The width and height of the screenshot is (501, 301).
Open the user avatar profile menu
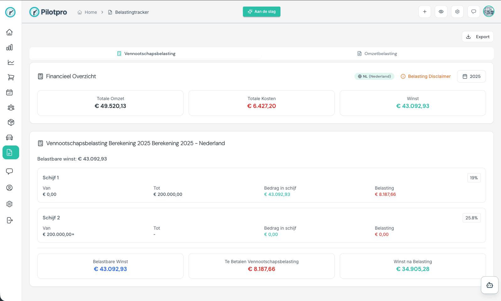[488, 12]
